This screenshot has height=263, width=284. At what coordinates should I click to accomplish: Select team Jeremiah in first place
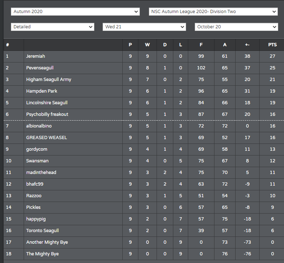click(36, 56)
